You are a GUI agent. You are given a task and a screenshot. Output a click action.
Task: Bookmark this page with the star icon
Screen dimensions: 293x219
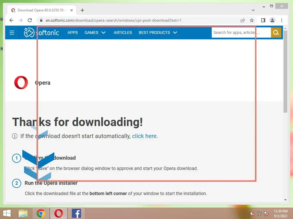point(252,20)
